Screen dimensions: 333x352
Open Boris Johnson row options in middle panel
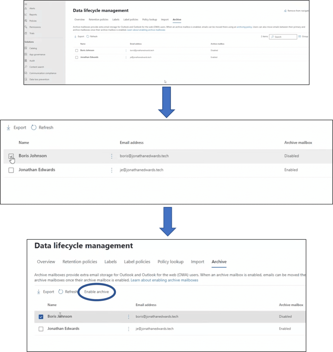(x=111, y=156)
